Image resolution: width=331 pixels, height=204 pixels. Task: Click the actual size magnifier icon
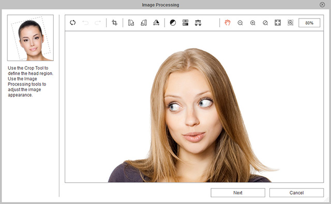[265, 23]
